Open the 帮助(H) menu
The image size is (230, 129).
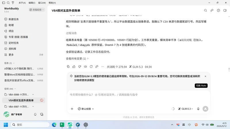tap(52, 3)
